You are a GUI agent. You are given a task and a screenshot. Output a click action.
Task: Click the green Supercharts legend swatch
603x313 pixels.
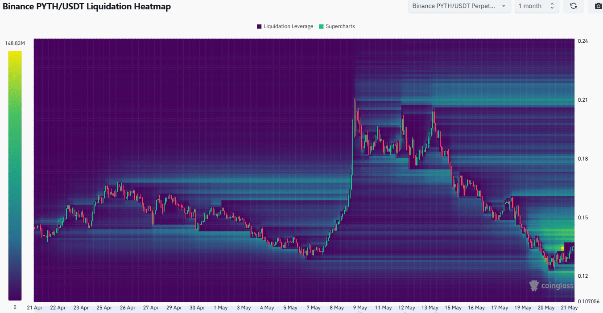click(322, 26)
